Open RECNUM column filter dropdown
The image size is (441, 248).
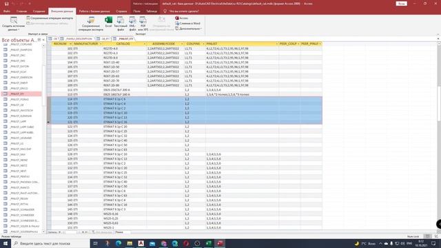coord(70,44)
